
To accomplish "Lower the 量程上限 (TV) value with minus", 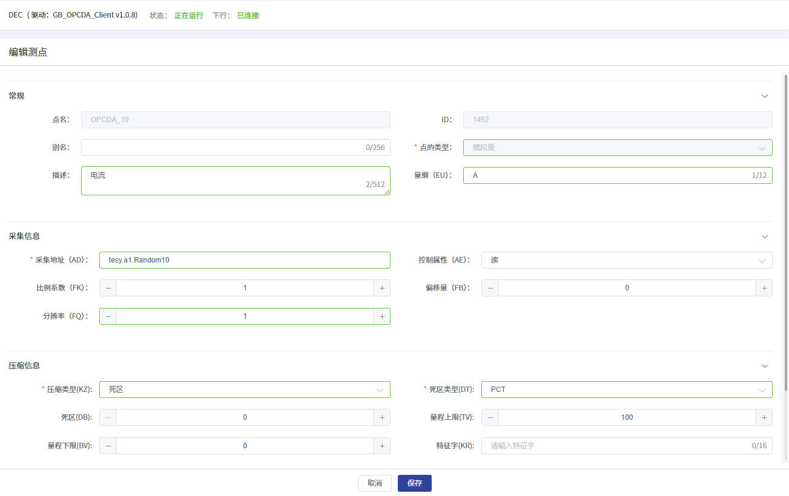I will [490, 417].
